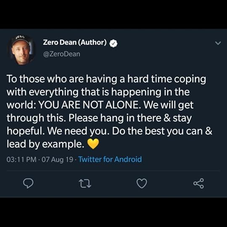Open the tweet options chevron menu
Viewport: 227px width, 227px height.
click(218, 43)
